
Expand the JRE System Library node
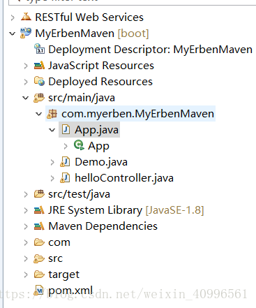[x=26, y=210]
